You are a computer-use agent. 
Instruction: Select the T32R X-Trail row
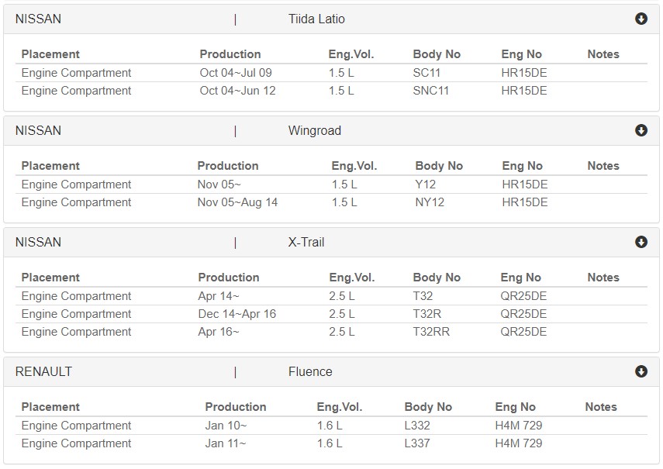(x=332, y=314)
